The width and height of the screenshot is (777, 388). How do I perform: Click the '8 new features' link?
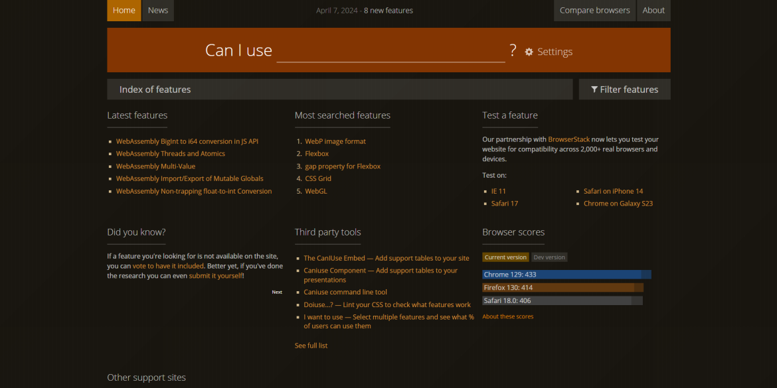point(388,11)
